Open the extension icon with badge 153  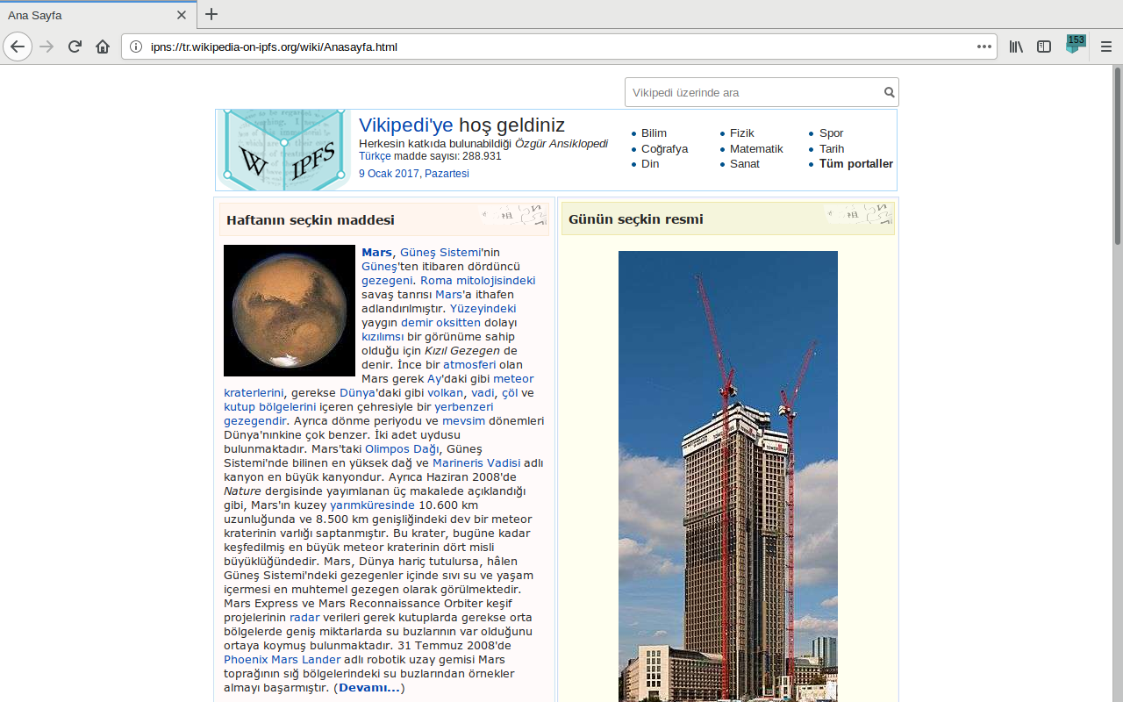coord(1075,45)
